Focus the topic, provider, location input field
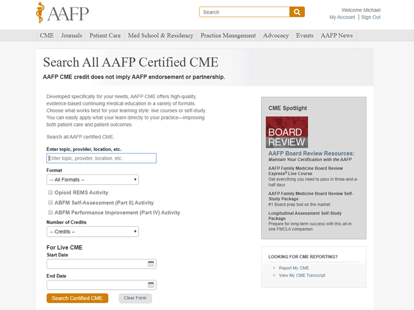This screenshot has height=310, width=414. coord(101,158)
